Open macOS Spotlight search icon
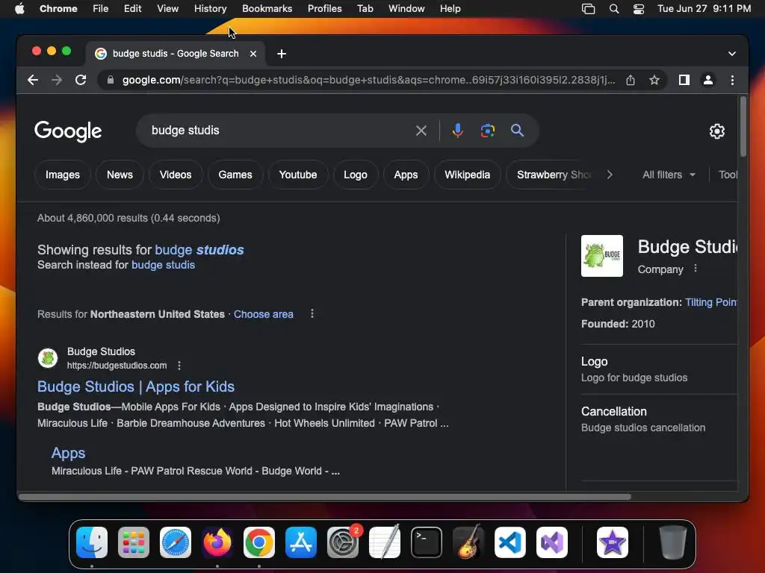 [614, 9]
